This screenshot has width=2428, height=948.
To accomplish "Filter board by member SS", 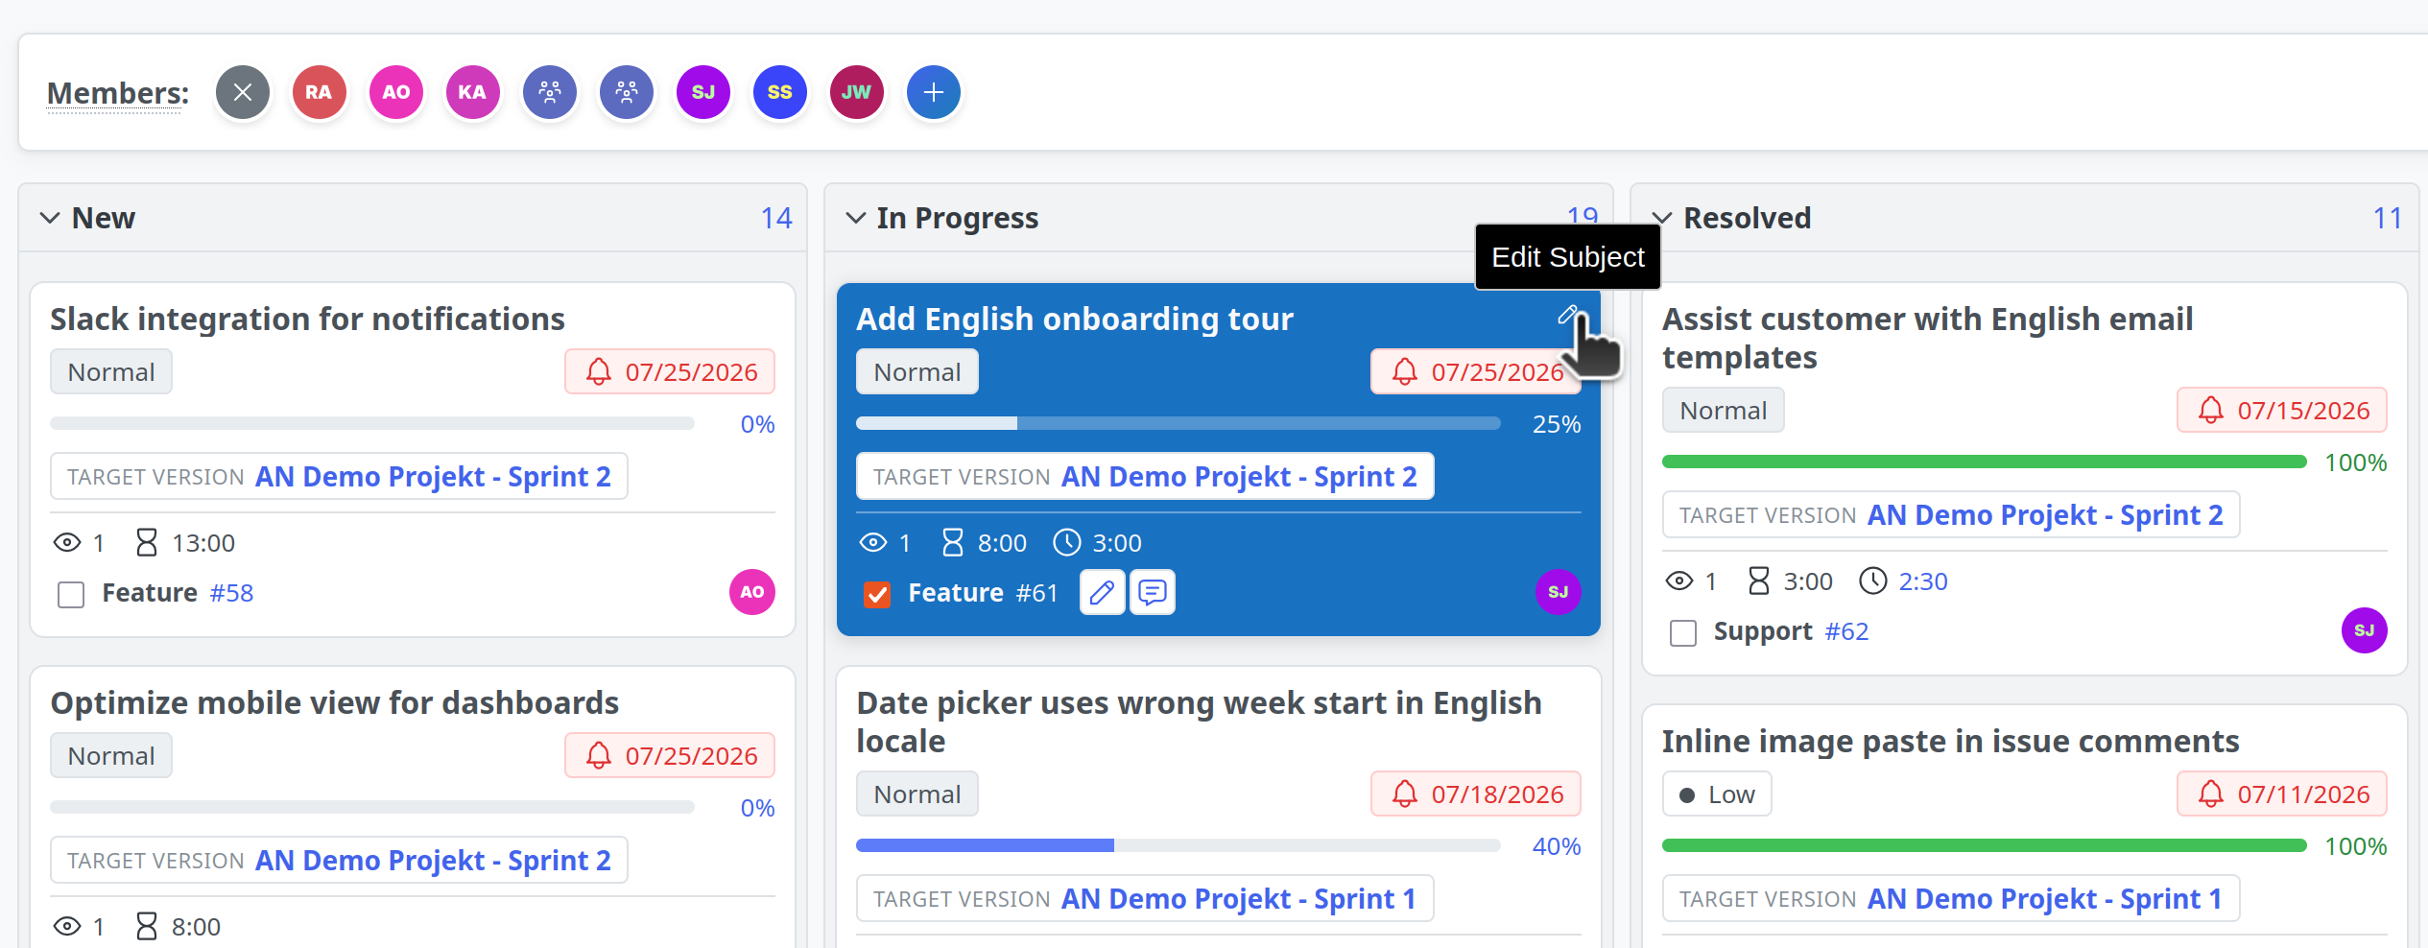I will pyautogui.click(x=780, y=92).
